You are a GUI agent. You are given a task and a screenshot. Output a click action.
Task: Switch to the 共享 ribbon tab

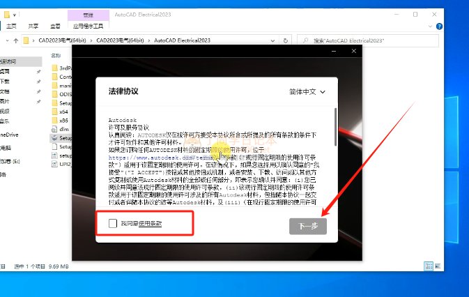pyautogui.click(x=33, y=26)
